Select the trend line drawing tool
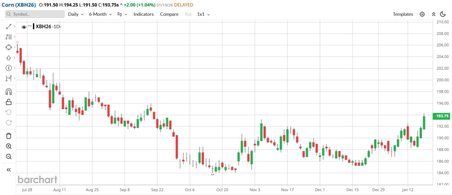Viewport: 452px width, 195px height. click(x=8, y=26)
